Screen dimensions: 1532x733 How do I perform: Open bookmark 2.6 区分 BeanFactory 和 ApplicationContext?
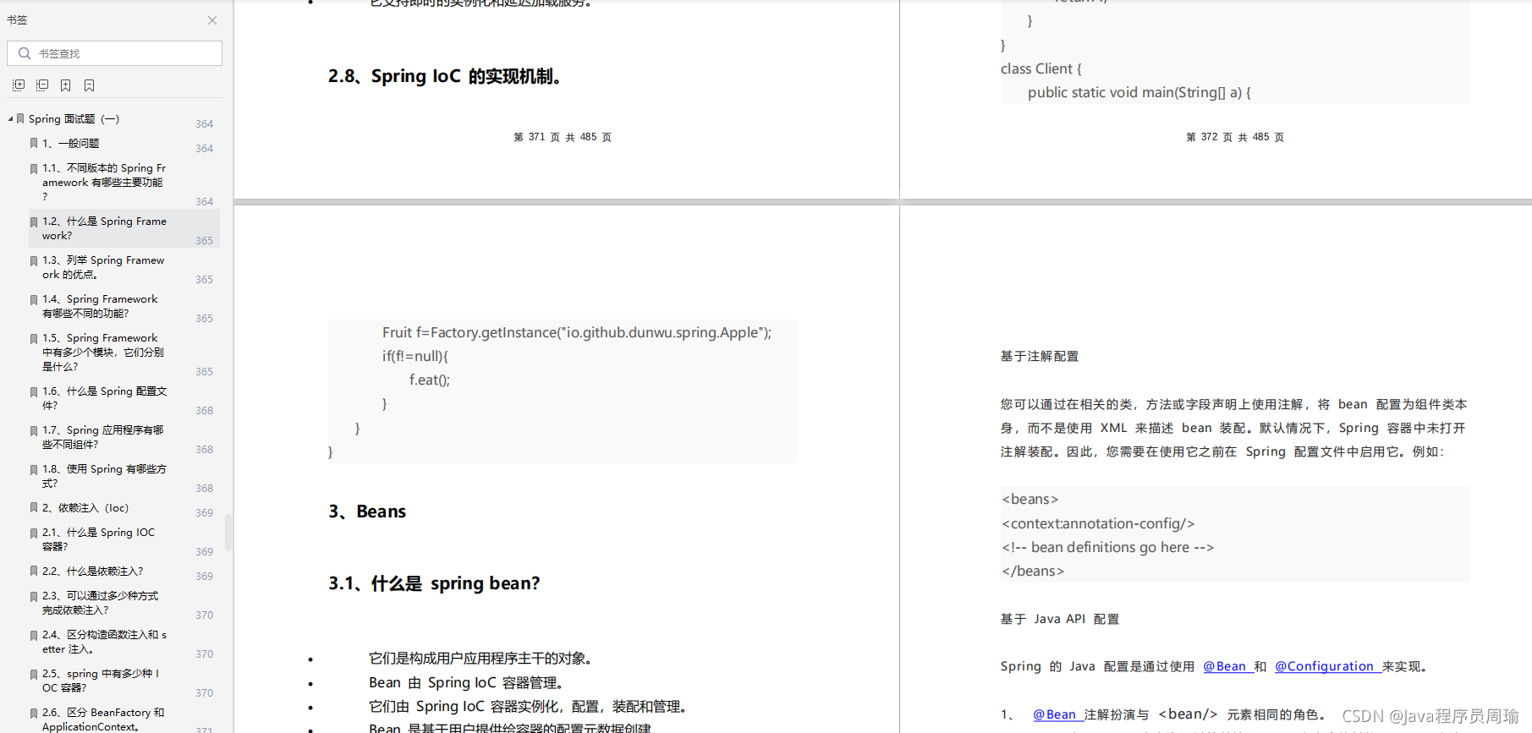(x=103, y=719)
